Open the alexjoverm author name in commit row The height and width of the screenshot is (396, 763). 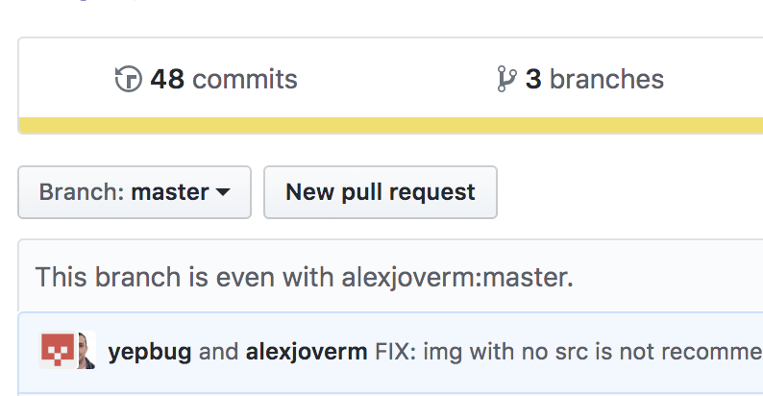pos(307,352)
